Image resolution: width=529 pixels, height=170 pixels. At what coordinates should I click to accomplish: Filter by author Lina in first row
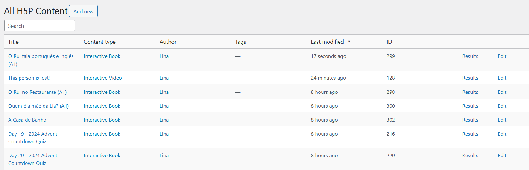(164, 56)
